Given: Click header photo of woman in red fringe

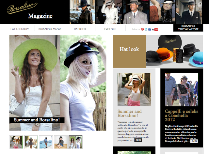Looking at the screenshot, I should pyautogui.click(x=163, y=12).
